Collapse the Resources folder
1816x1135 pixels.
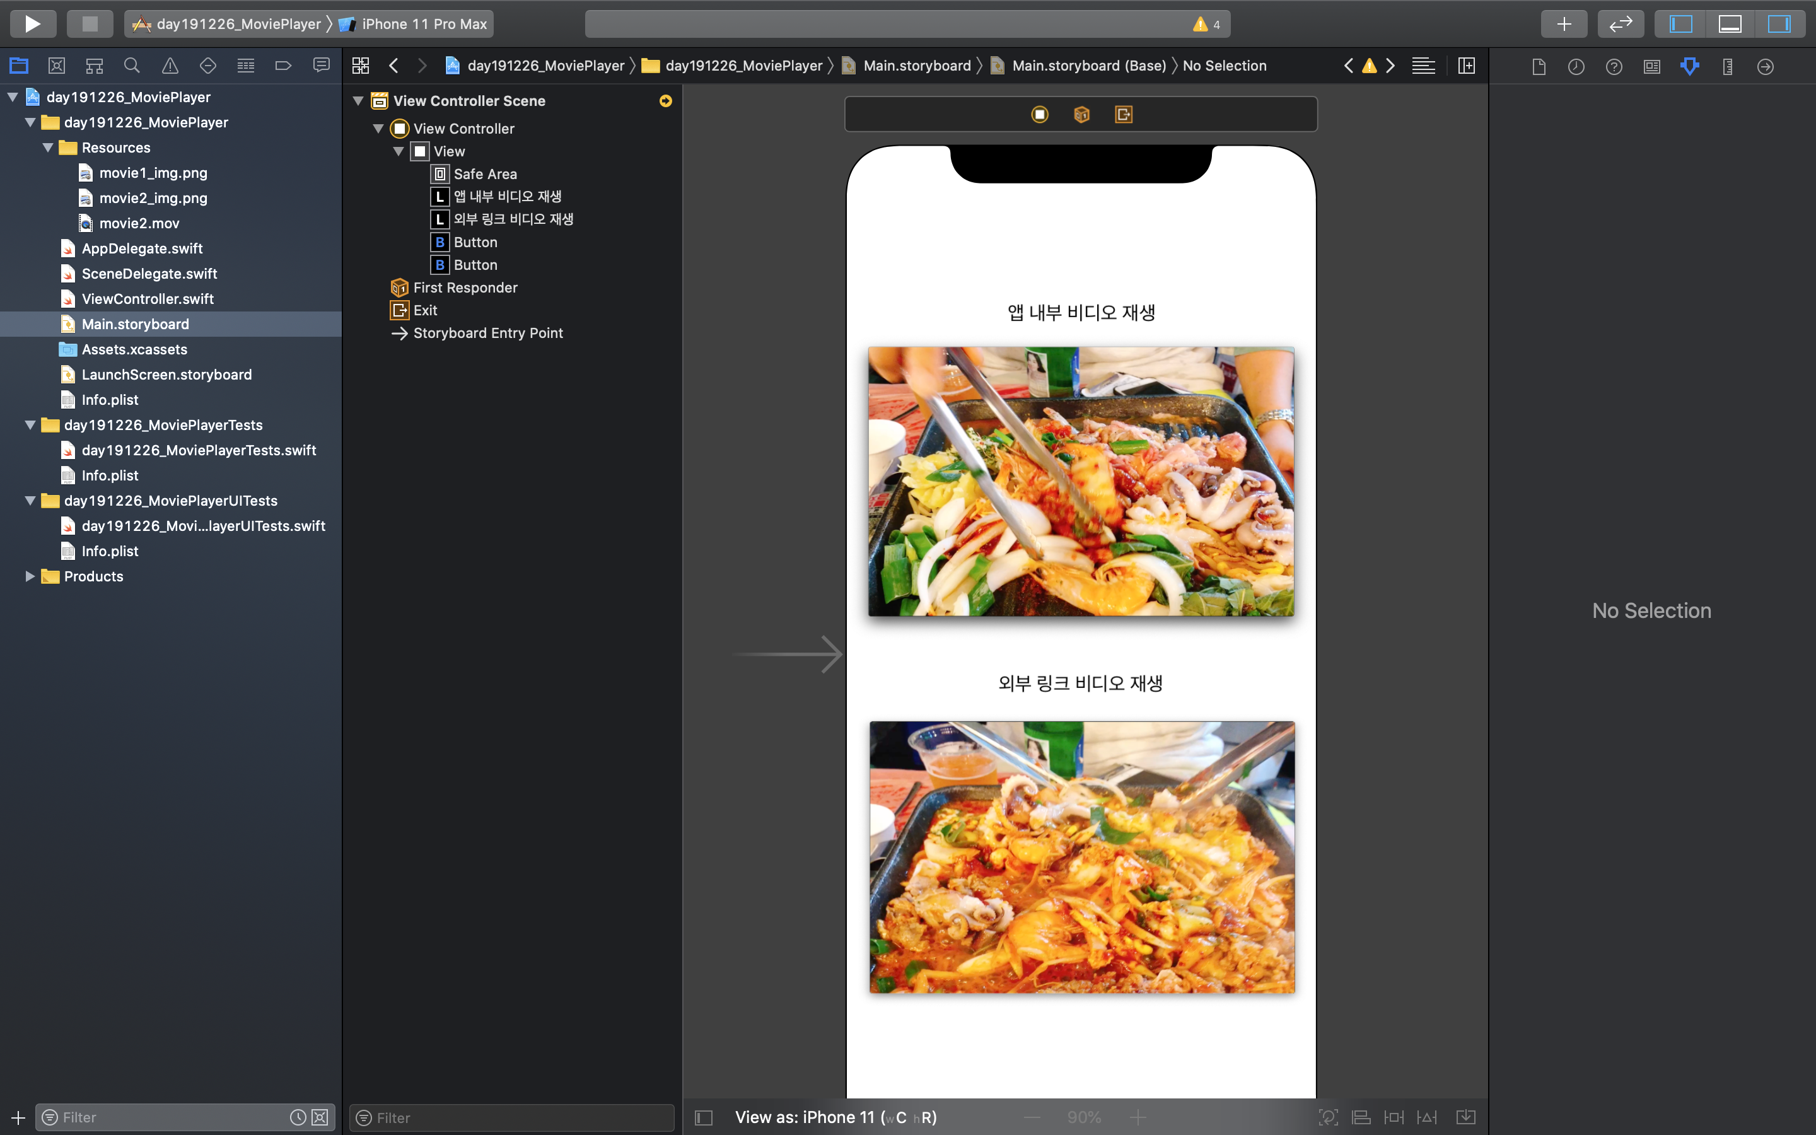point(48,148)
